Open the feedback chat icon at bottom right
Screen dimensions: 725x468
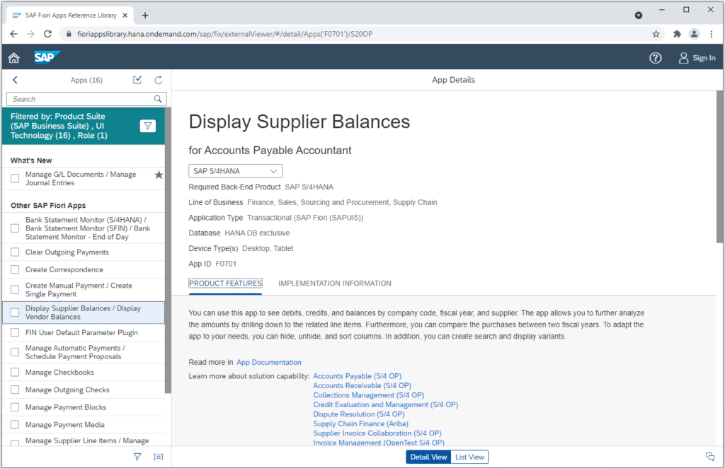pyautogui.click(x=710, y=457)
